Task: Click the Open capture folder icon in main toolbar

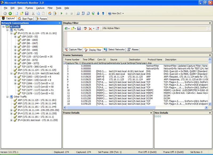Action: click(21, 13)
